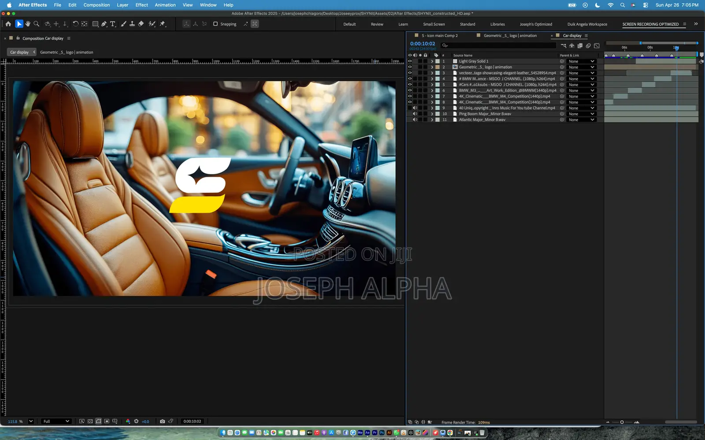
Task: Switch to Geometric _S_ logo animation timeline tab
Action: (510, 36)
